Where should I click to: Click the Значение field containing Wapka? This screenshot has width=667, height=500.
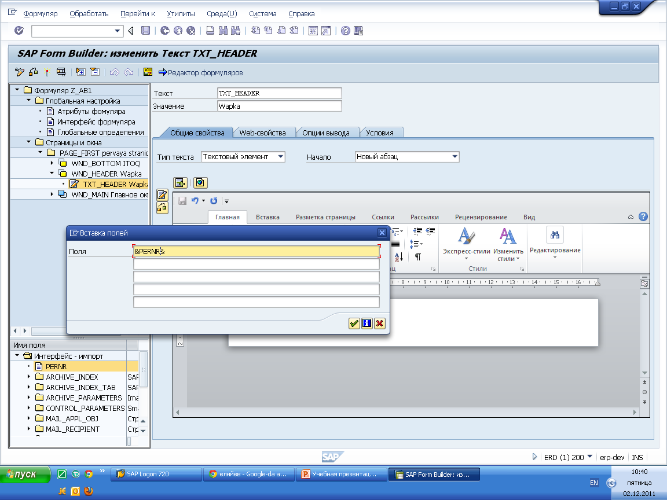(279, 106)
